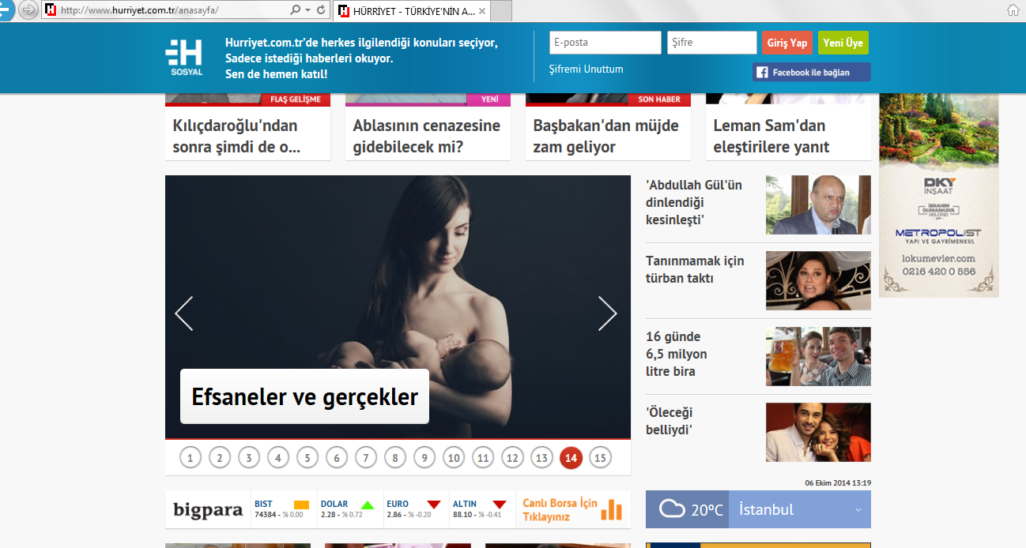Open the blank new tab button

502,10
